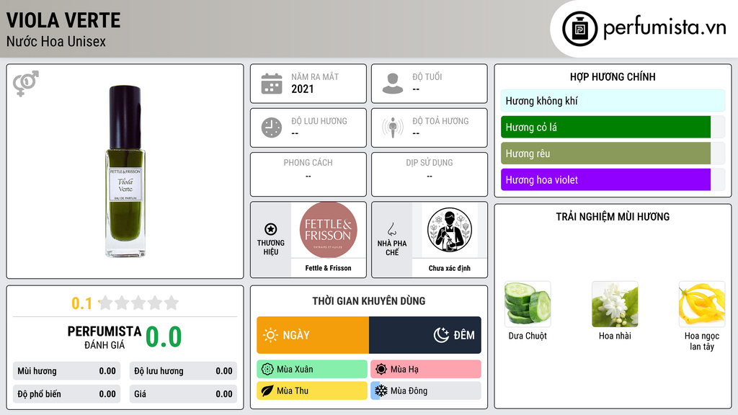The image size is (738, 415).
Task: Open the Fettle & Frisson brand logo
Action: click(x=329, y=230)
